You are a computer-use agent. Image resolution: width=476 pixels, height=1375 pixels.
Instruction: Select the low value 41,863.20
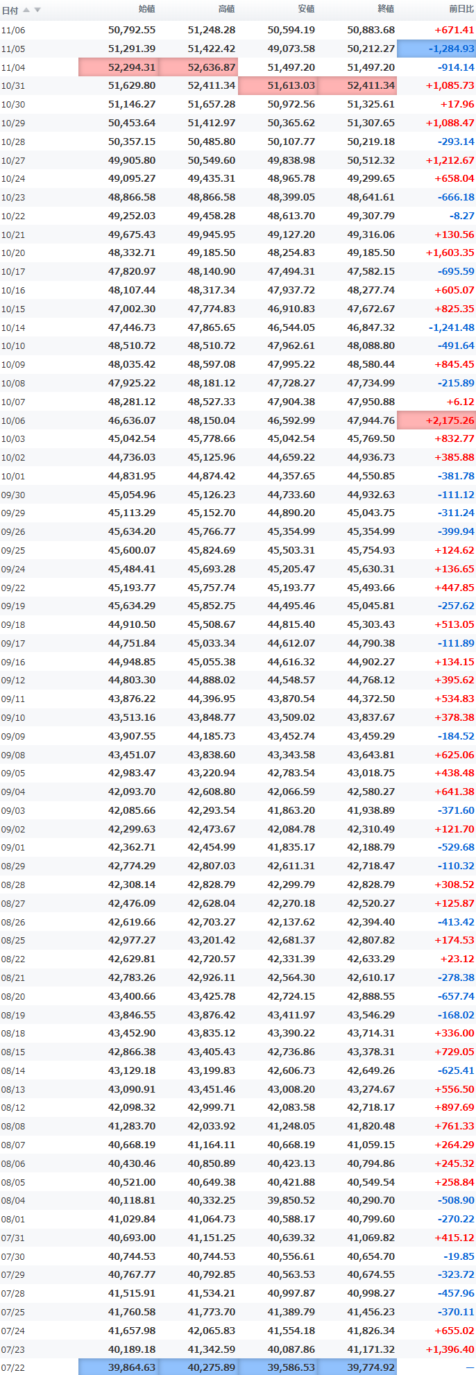[x=291, y=810]
